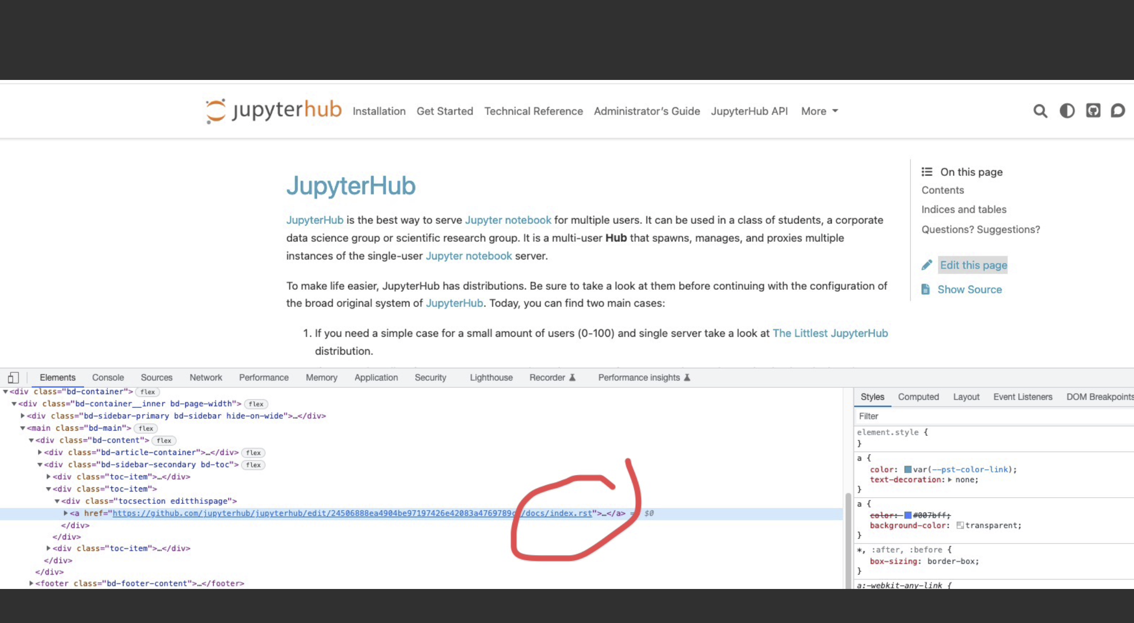Open the More navigation dropdown
Screen dimensions: 1134x623
tap(818, 111)
